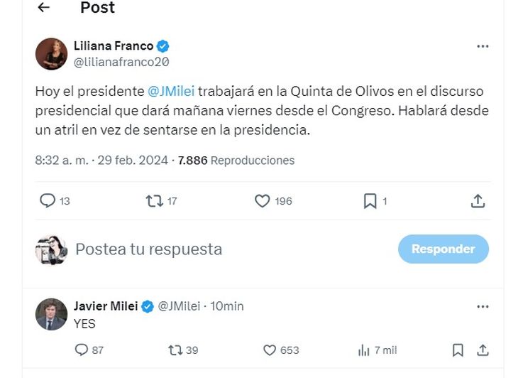This screenshot has width=518, height=378.
Task: Like Javier Milei's YES reply
Action: (x=270, y=350)
